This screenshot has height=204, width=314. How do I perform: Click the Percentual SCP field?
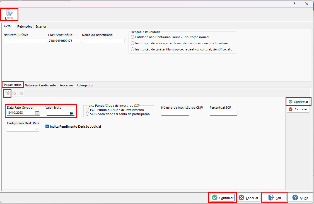(223, 113)
